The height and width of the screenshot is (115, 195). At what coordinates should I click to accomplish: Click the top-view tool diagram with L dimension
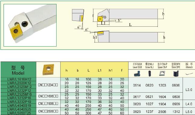(128, 18)
